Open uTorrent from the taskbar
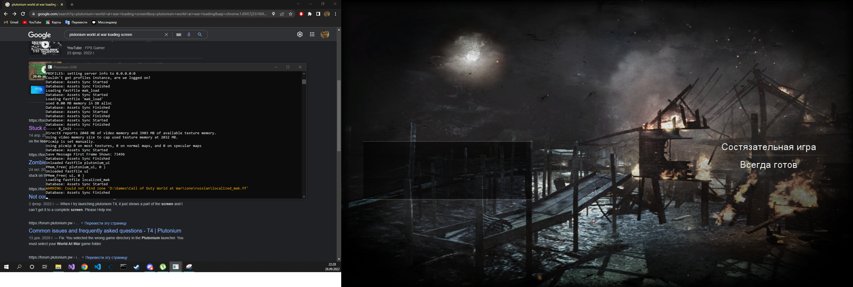 click(x=163, y=267)
